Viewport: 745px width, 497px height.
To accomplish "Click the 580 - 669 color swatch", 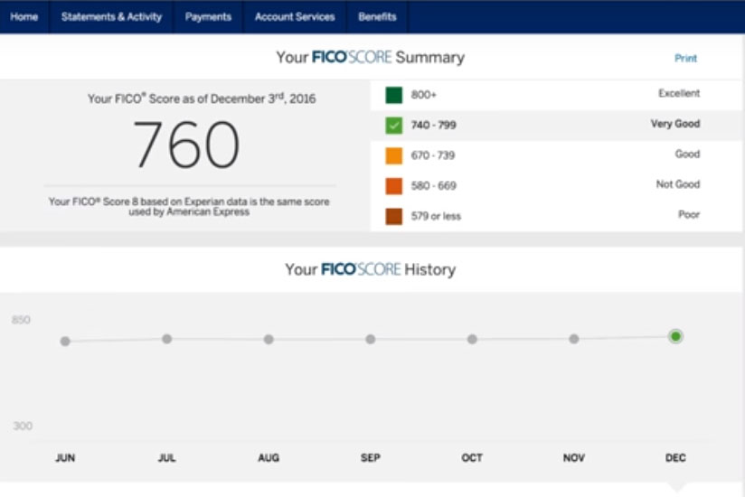I will [394, 186].
